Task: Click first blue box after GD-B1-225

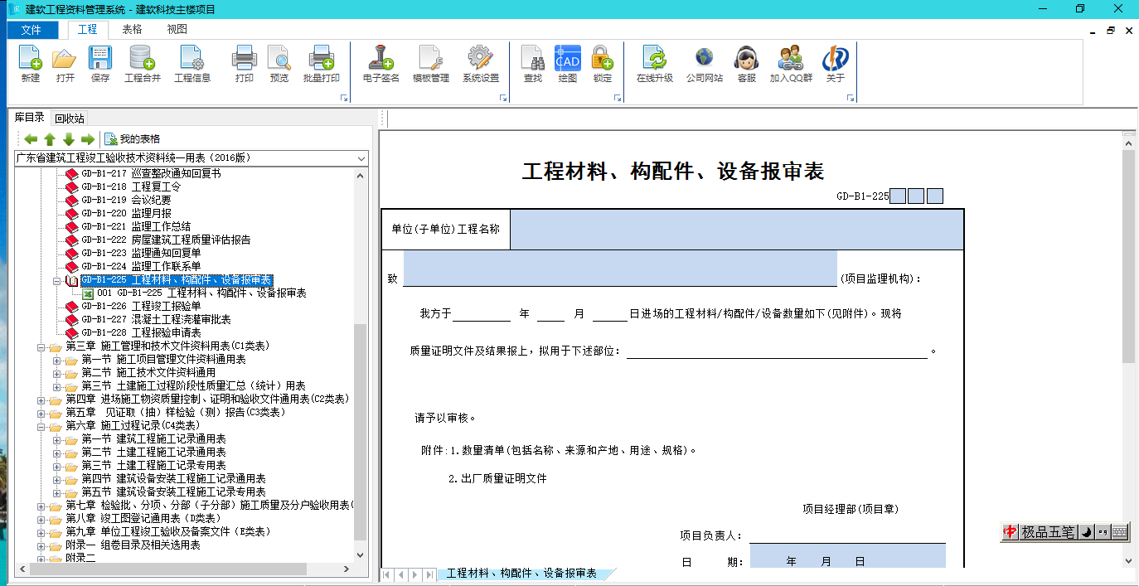Action: [898, 196]
